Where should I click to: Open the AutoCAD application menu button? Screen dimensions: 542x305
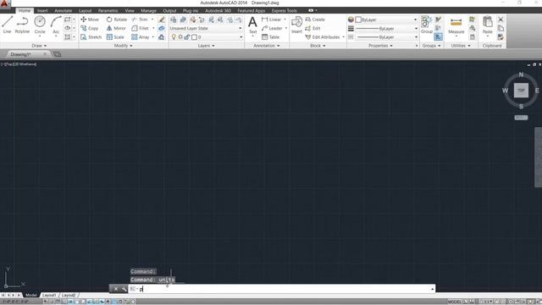pos(5,3)
